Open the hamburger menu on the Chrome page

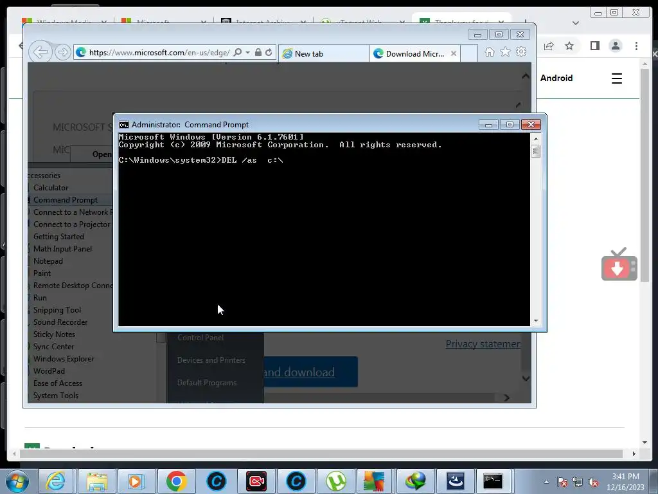[616, 78]
